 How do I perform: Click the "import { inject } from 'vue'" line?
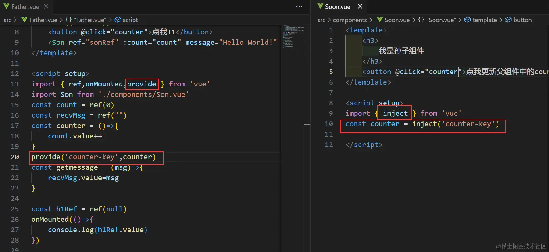403,114
